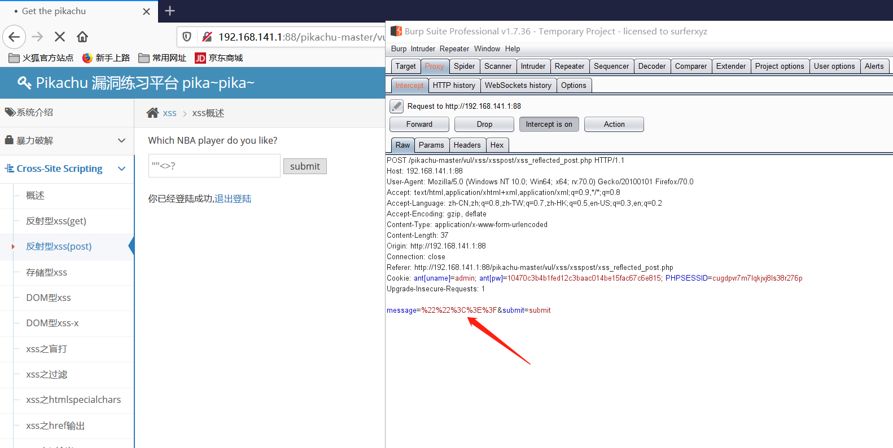Close the 'Get the pikachu' tab
This screenshot has width=893, height=448.
click(146, 11)
